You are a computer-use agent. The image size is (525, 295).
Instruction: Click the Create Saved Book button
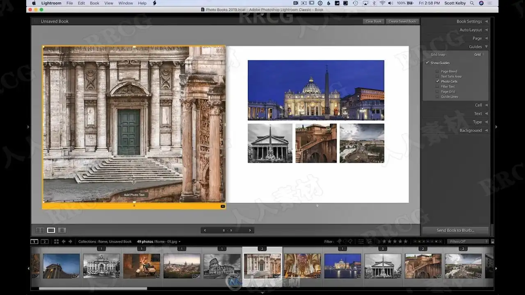click(x=402, y=21)
